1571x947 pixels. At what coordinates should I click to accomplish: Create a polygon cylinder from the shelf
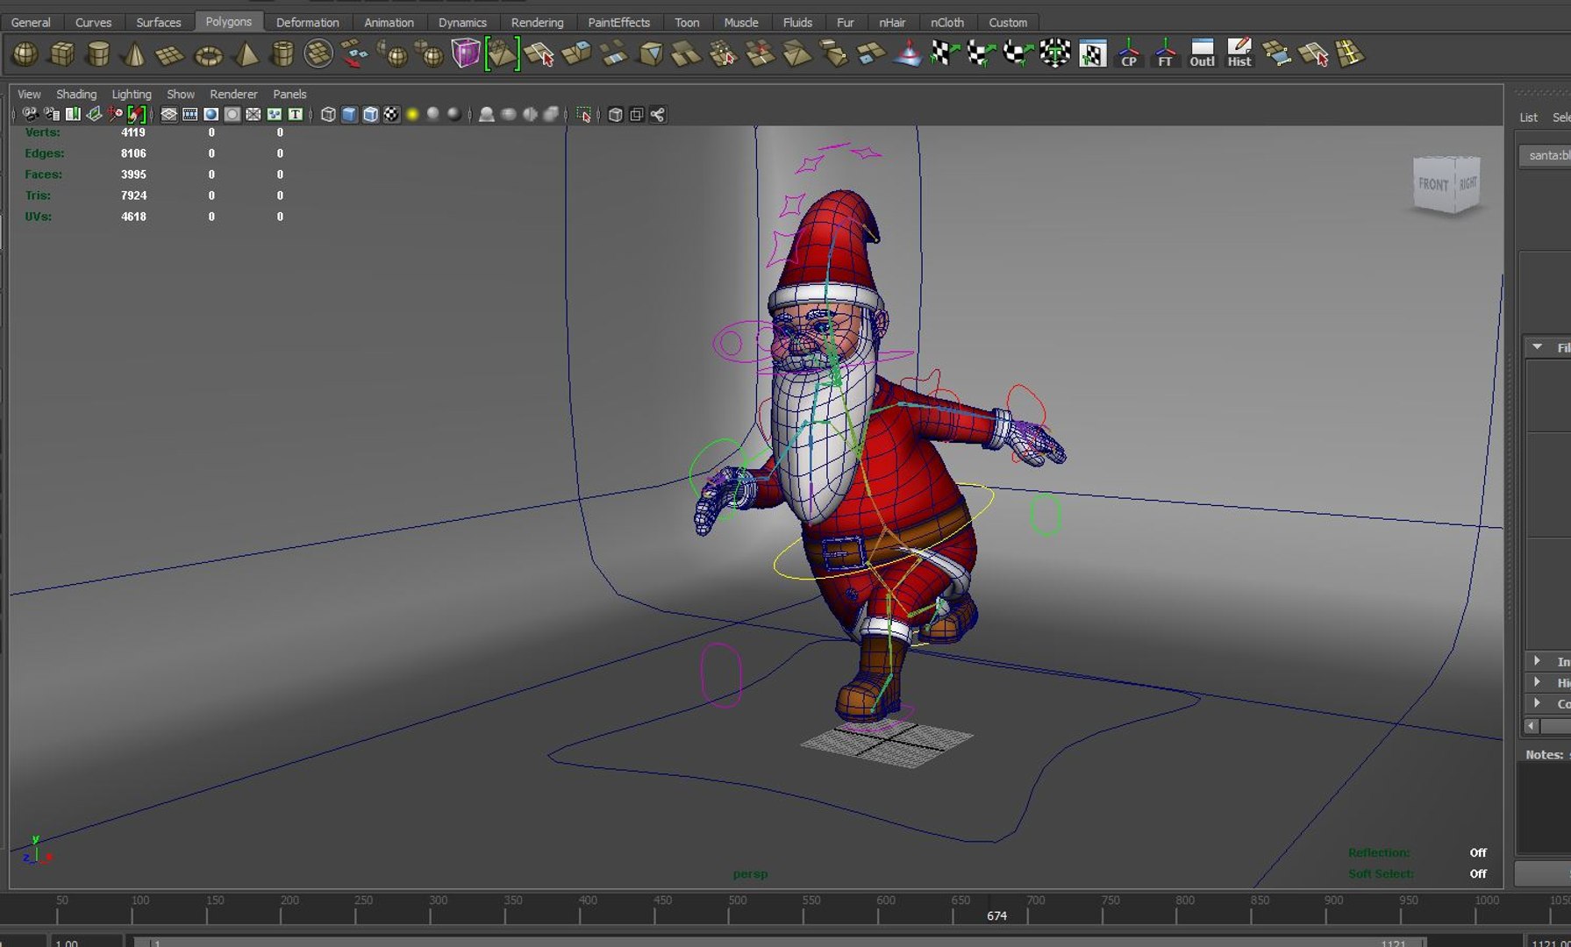pos(98,54)
